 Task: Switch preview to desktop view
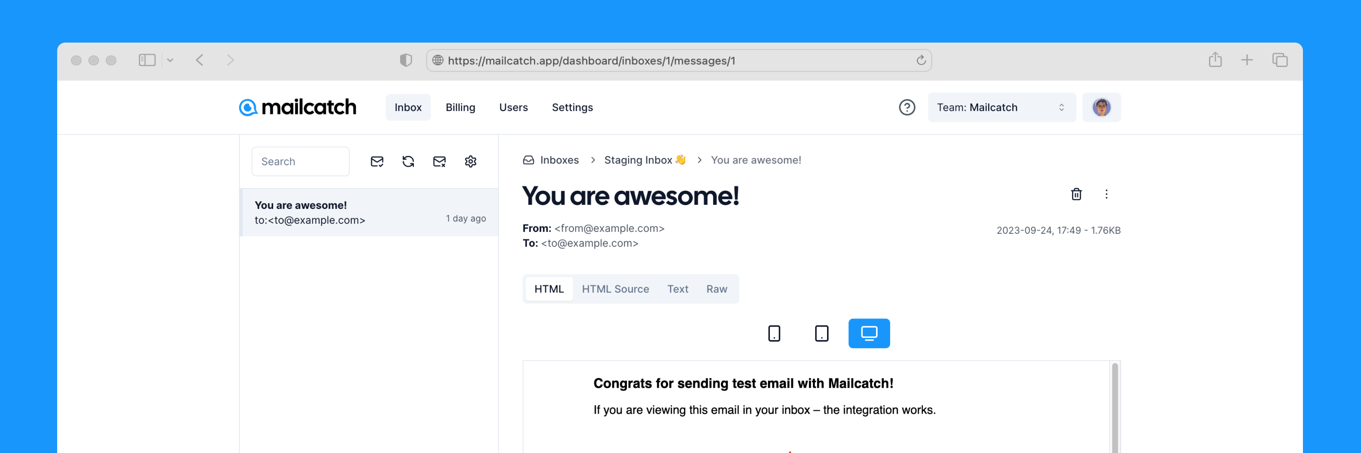[869, 333]
